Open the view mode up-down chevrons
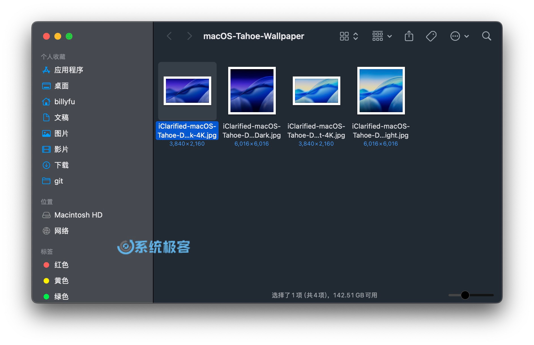This screenshot has height=345, width=534. (x=356, y=36)
